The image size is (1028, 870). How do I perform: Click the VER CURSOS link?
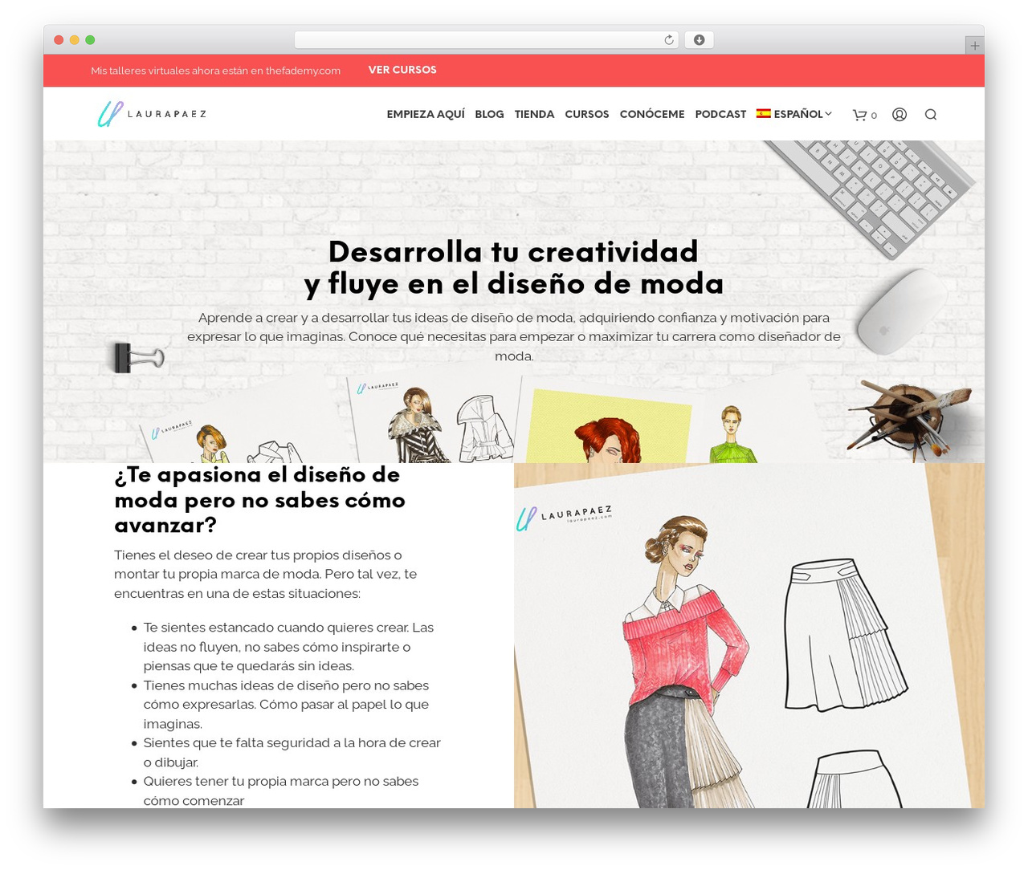coord(402,70)
